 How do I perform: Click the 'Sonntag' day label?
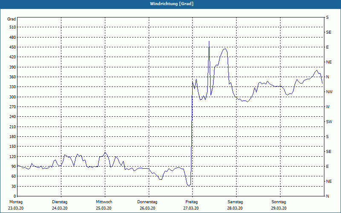pos(279,202)
